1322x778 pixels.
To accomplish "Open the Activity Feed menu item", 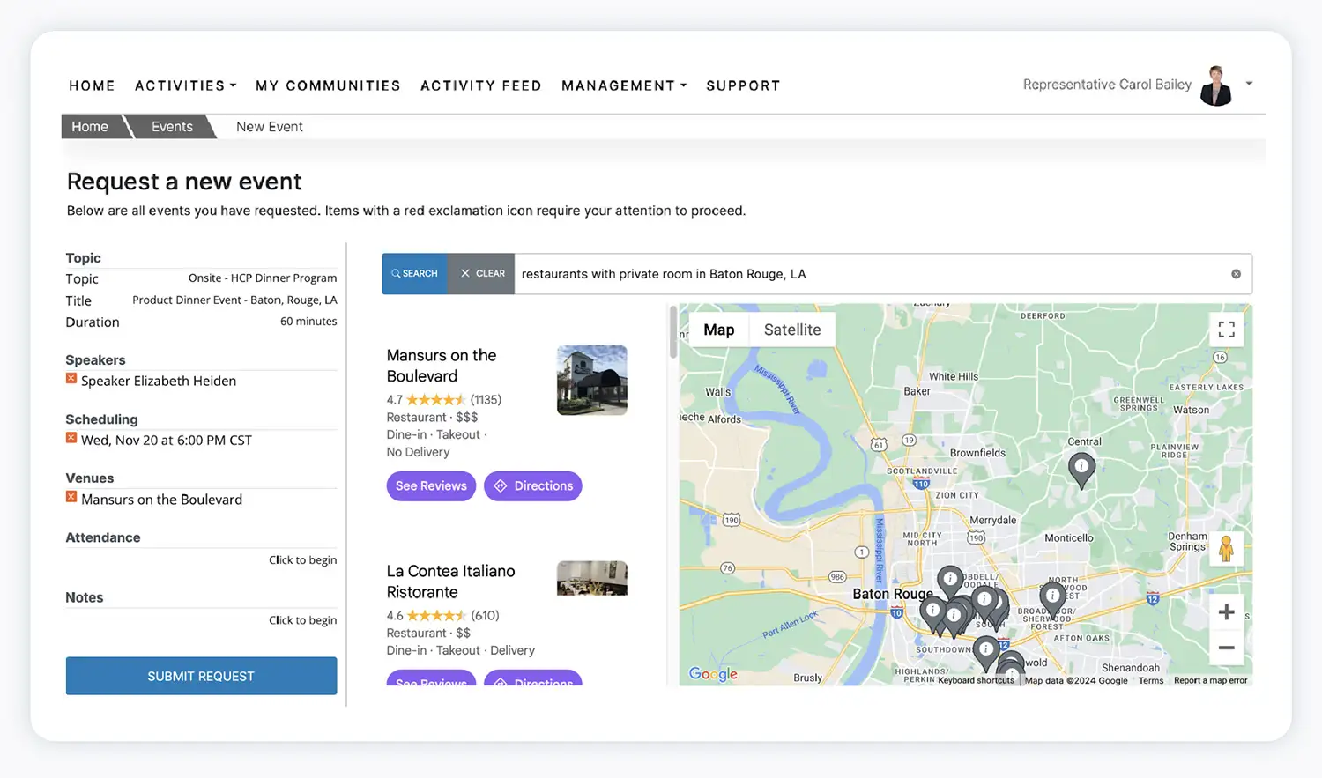I will (480, 85).
